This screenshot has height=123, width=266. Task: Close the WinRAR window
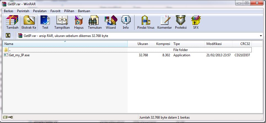tap(257, 3)
